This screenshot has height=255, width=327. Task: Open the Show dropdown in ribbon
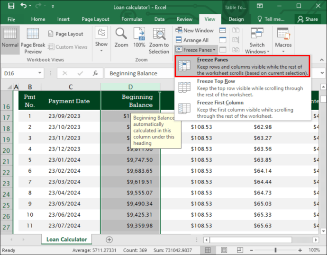pyautogui.click(x=101, y=39)
